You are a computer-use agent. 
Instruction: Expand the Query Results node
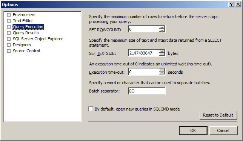9,33
